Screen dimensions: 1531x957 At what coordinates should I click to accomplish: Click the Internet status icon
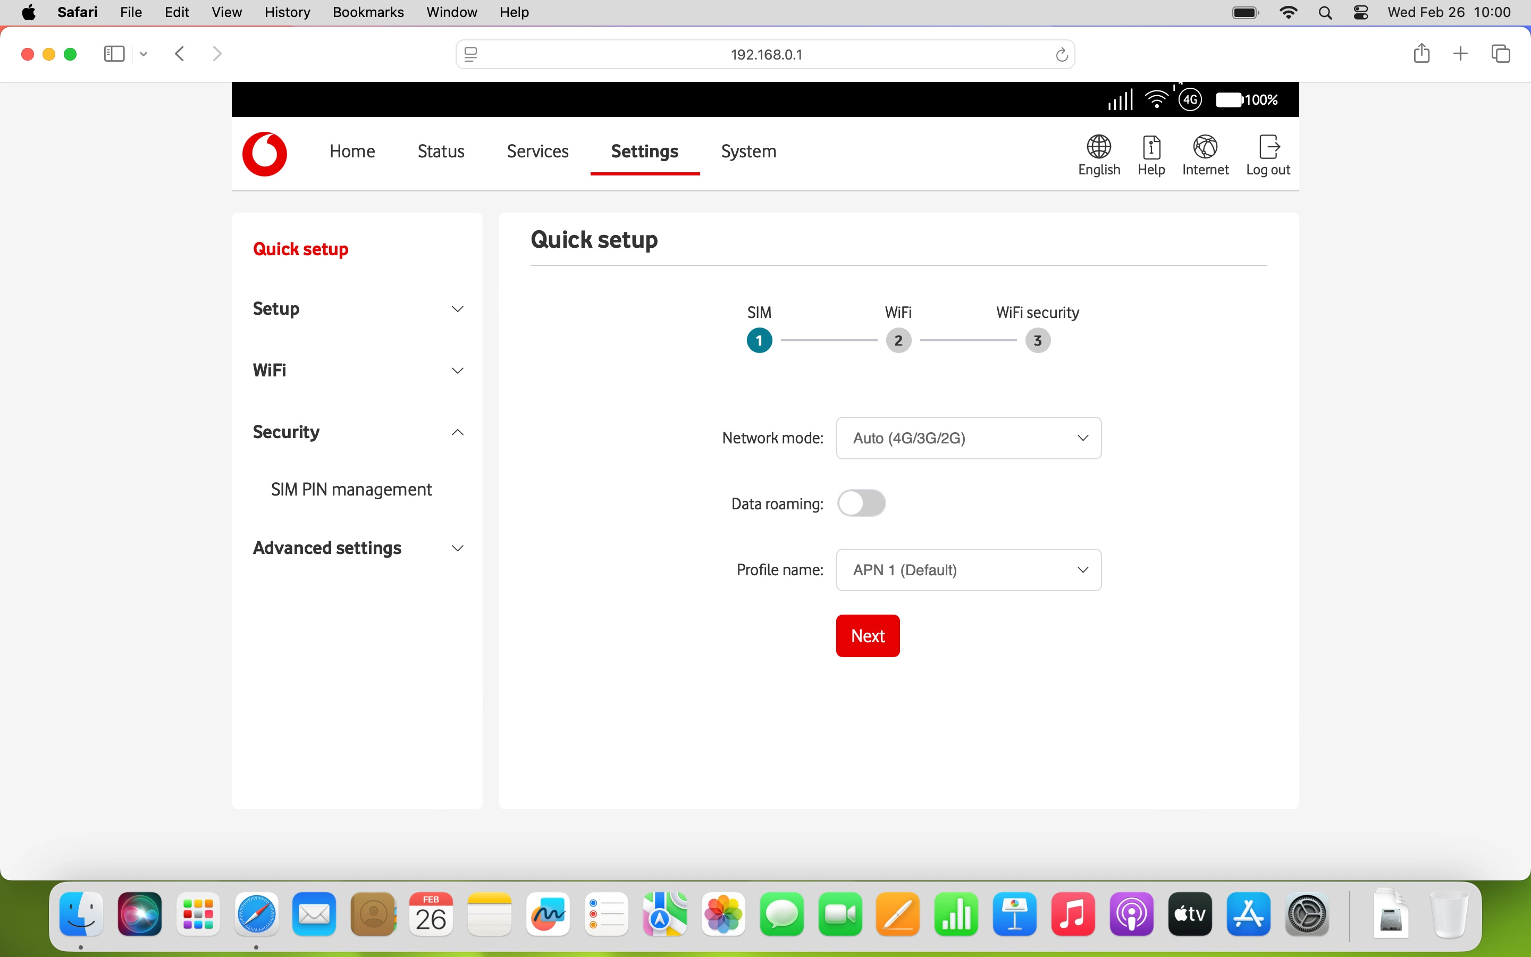coord(1205,147)
